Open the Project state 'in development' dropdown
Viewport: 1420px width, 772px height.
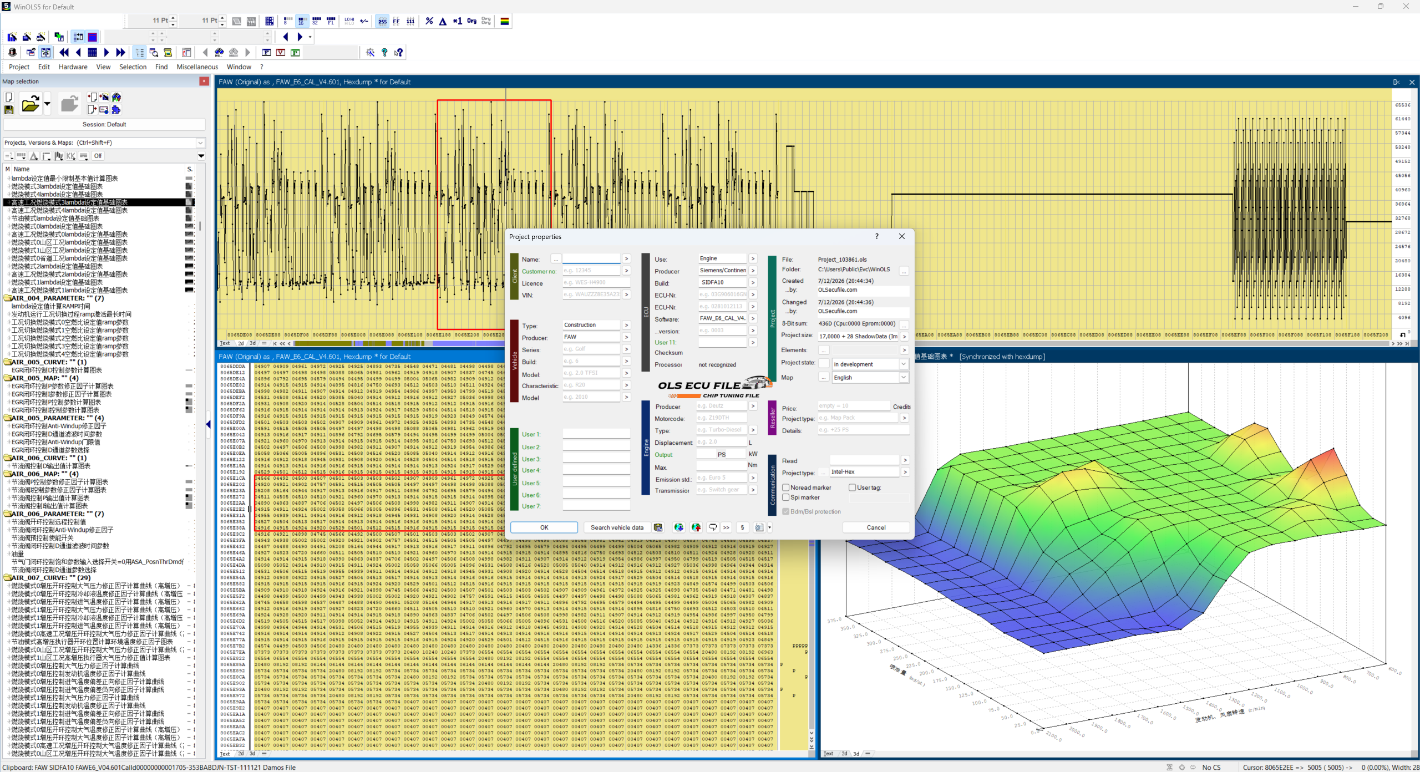coord(869,364)
